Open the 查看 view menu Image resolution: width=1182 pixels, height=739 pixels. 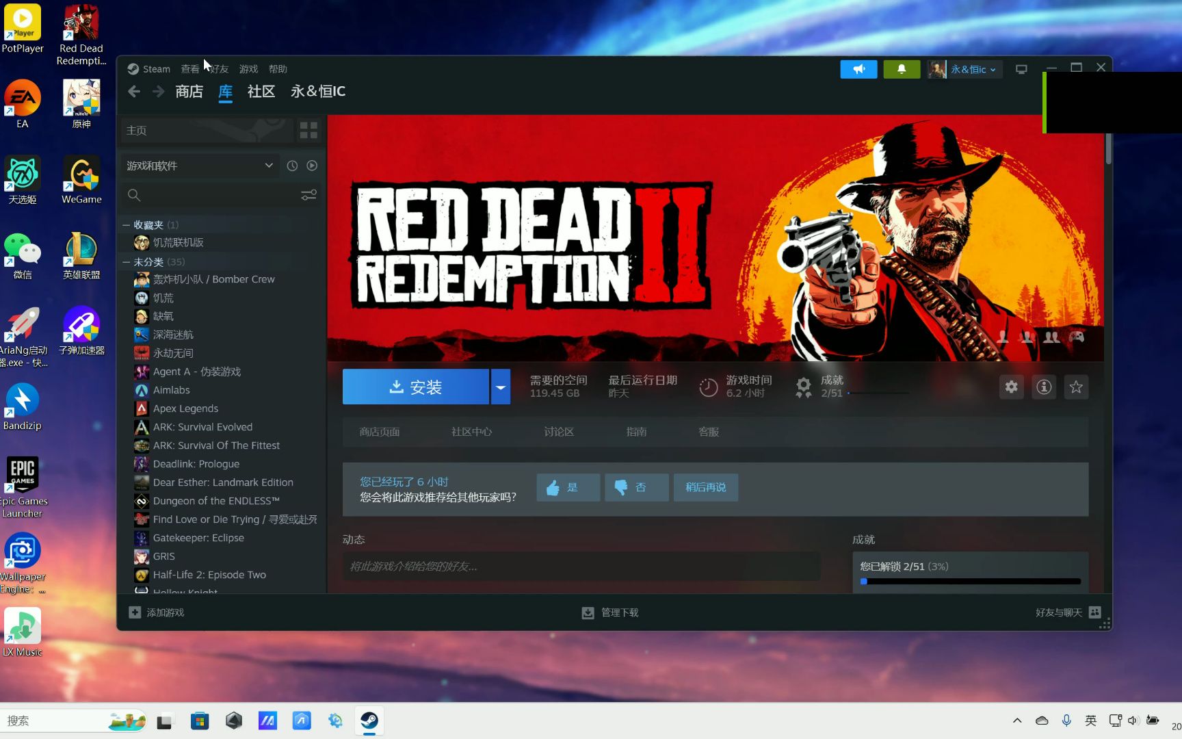tap(190, 69)
